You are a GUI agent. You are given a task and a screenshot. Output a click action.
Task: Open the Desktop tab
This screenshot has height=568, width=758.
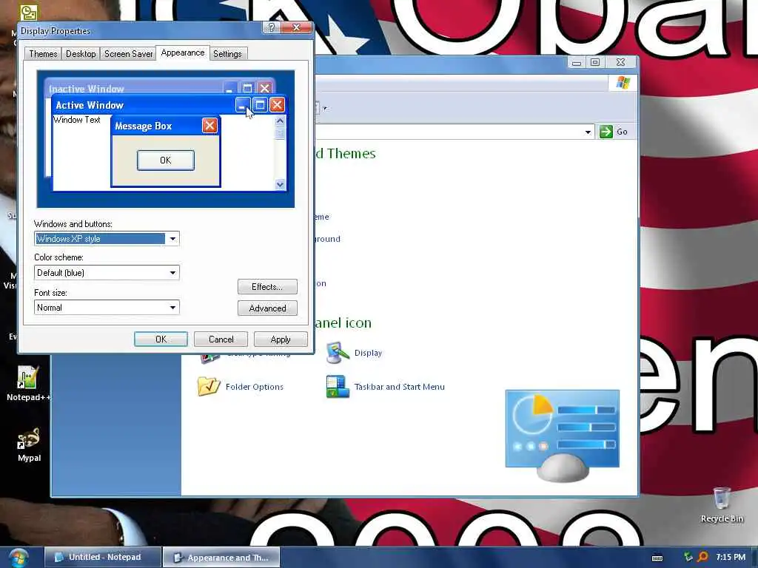pos(81,53)
